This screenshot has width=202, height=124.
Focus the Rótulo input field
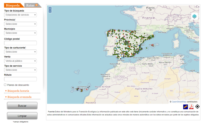click(x=20, y=79)
